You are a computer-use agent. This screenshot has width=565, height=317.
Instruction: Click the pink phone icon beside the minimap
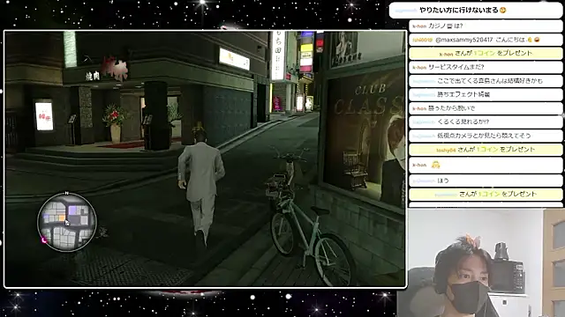[44, 240]
